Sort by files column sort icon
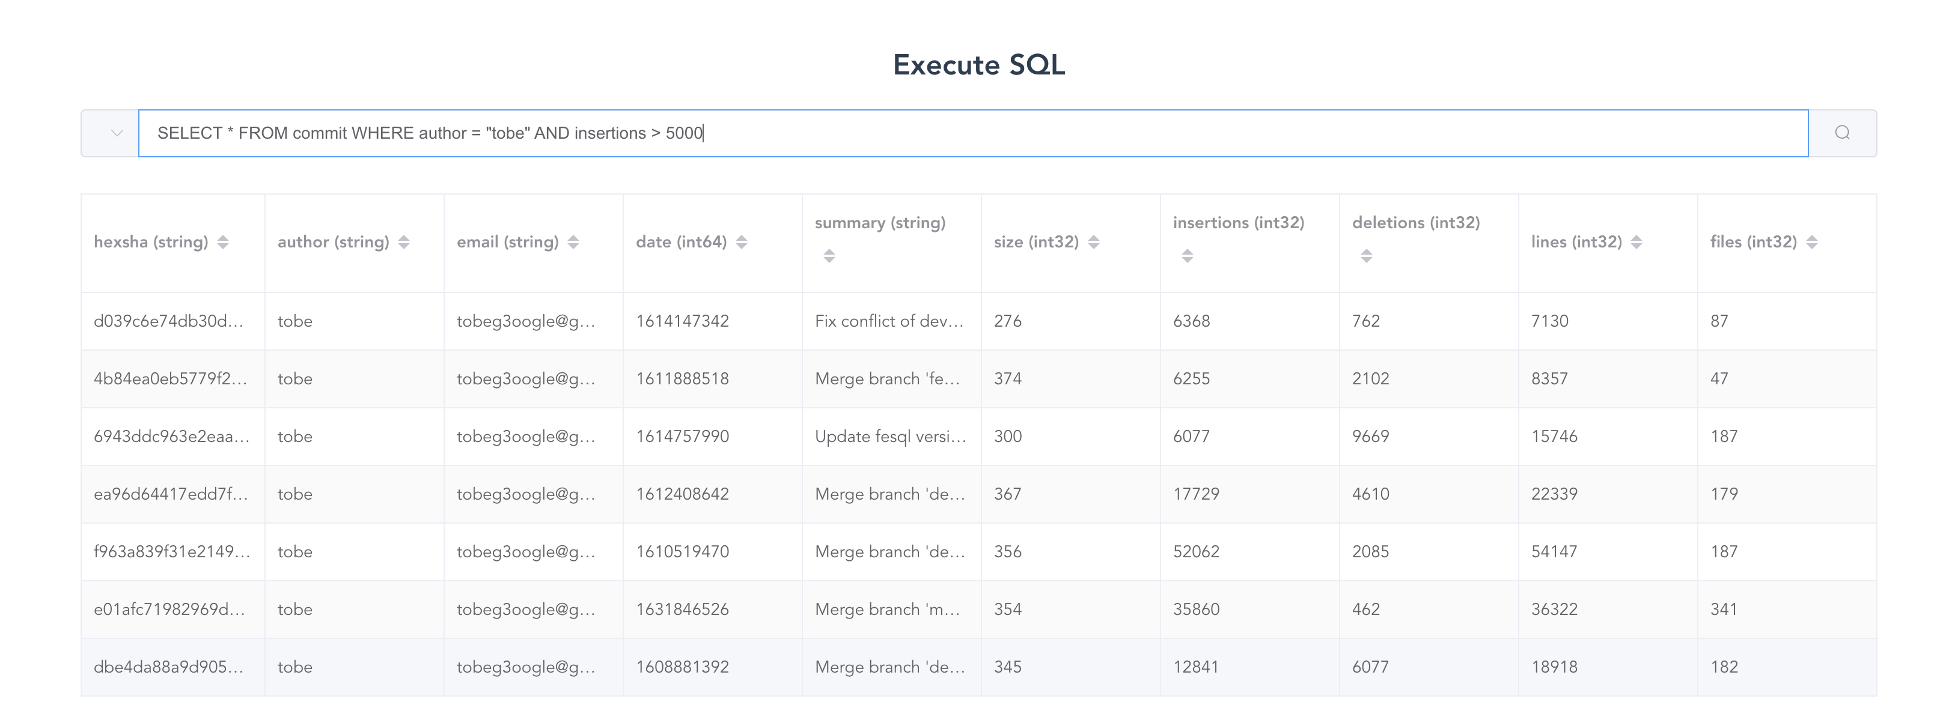Screen dimensions: 1940x705 click(x=1812, y=242)
